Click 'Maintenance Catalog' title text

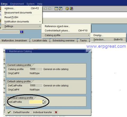point(20,51)
